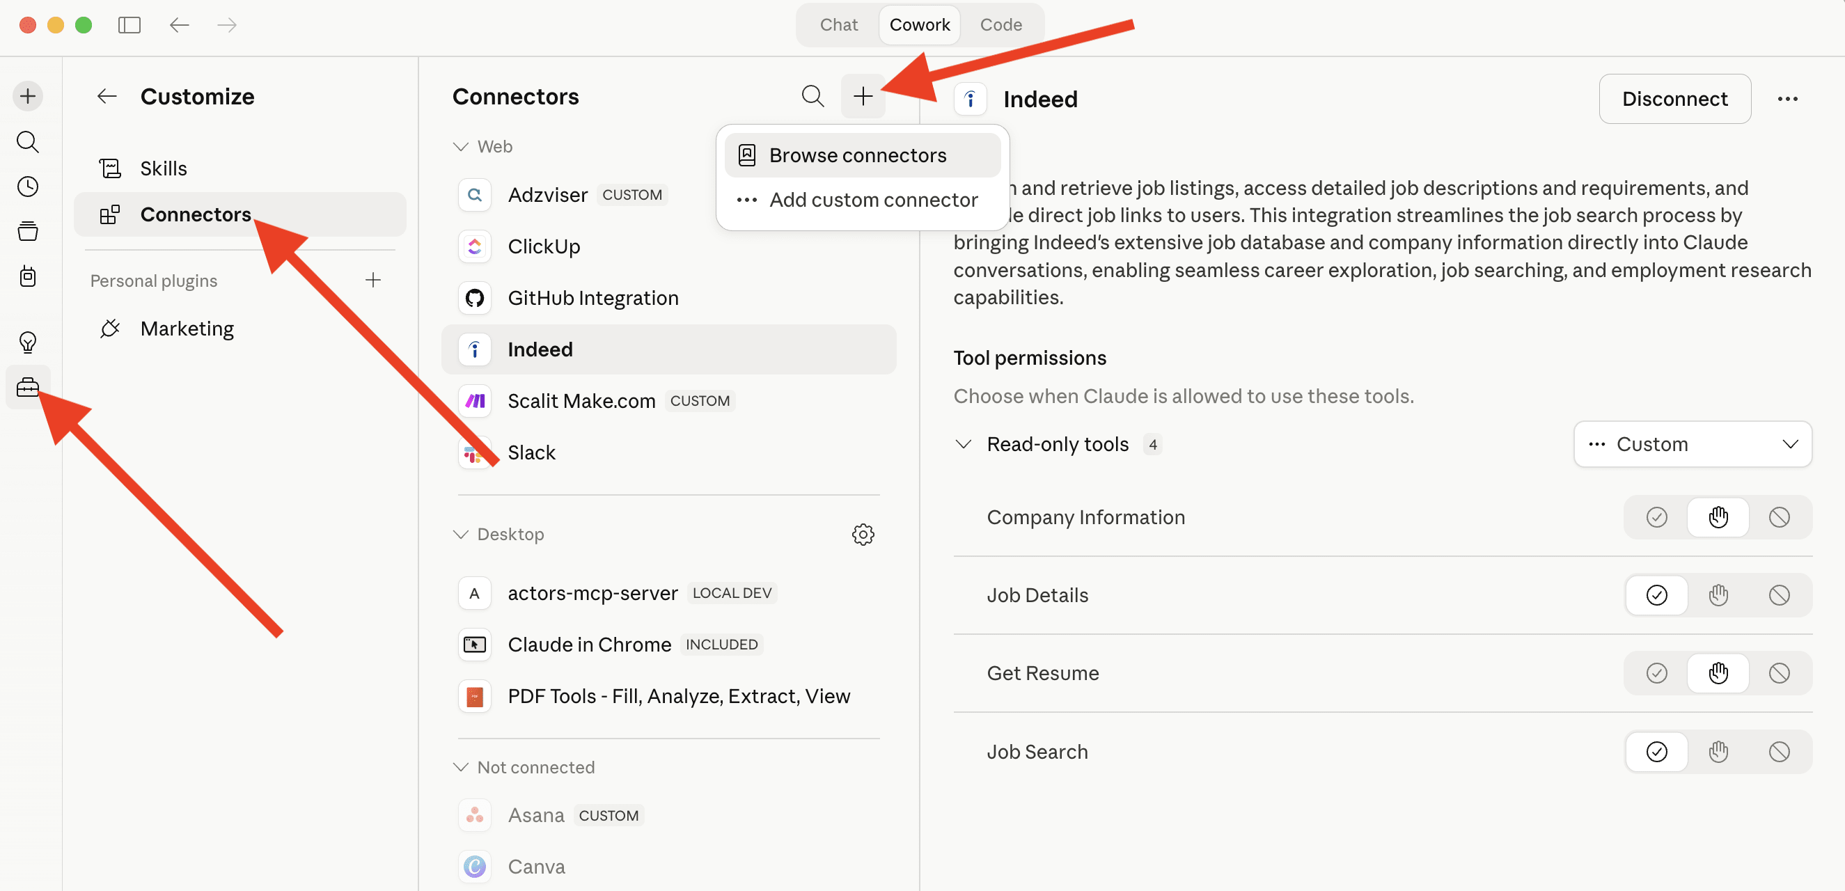The image size is (1845, 891).
Task: Collapse the Read-only tools section
Action: [x=964, y=444]
